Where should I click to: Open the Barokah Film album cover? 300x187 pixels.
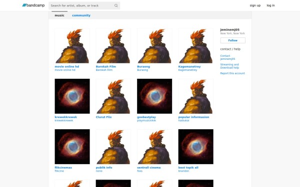(113, 45)
